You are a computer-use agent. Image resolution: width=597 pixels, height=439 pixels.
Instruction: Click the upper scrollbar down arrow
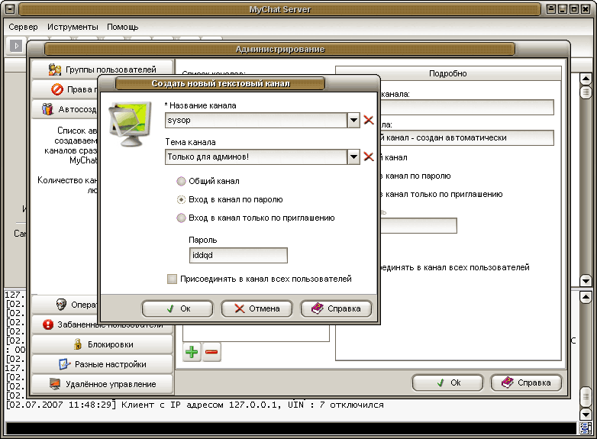[x=586, y=281]
